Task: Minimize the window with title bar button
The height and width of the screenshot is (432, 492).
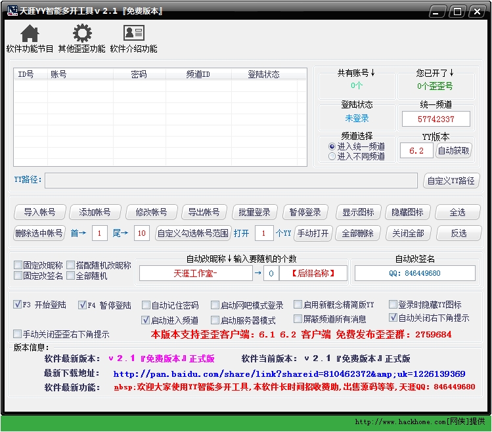Action: (440, 11)
